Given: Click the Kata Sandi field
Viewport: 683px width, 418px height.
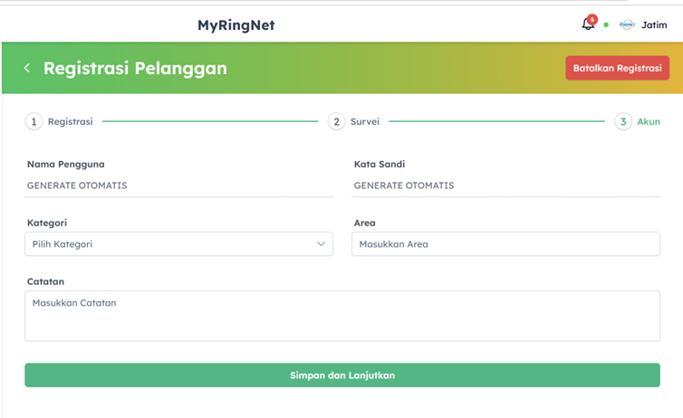Looking at the screenshot, I should point(505,185).
